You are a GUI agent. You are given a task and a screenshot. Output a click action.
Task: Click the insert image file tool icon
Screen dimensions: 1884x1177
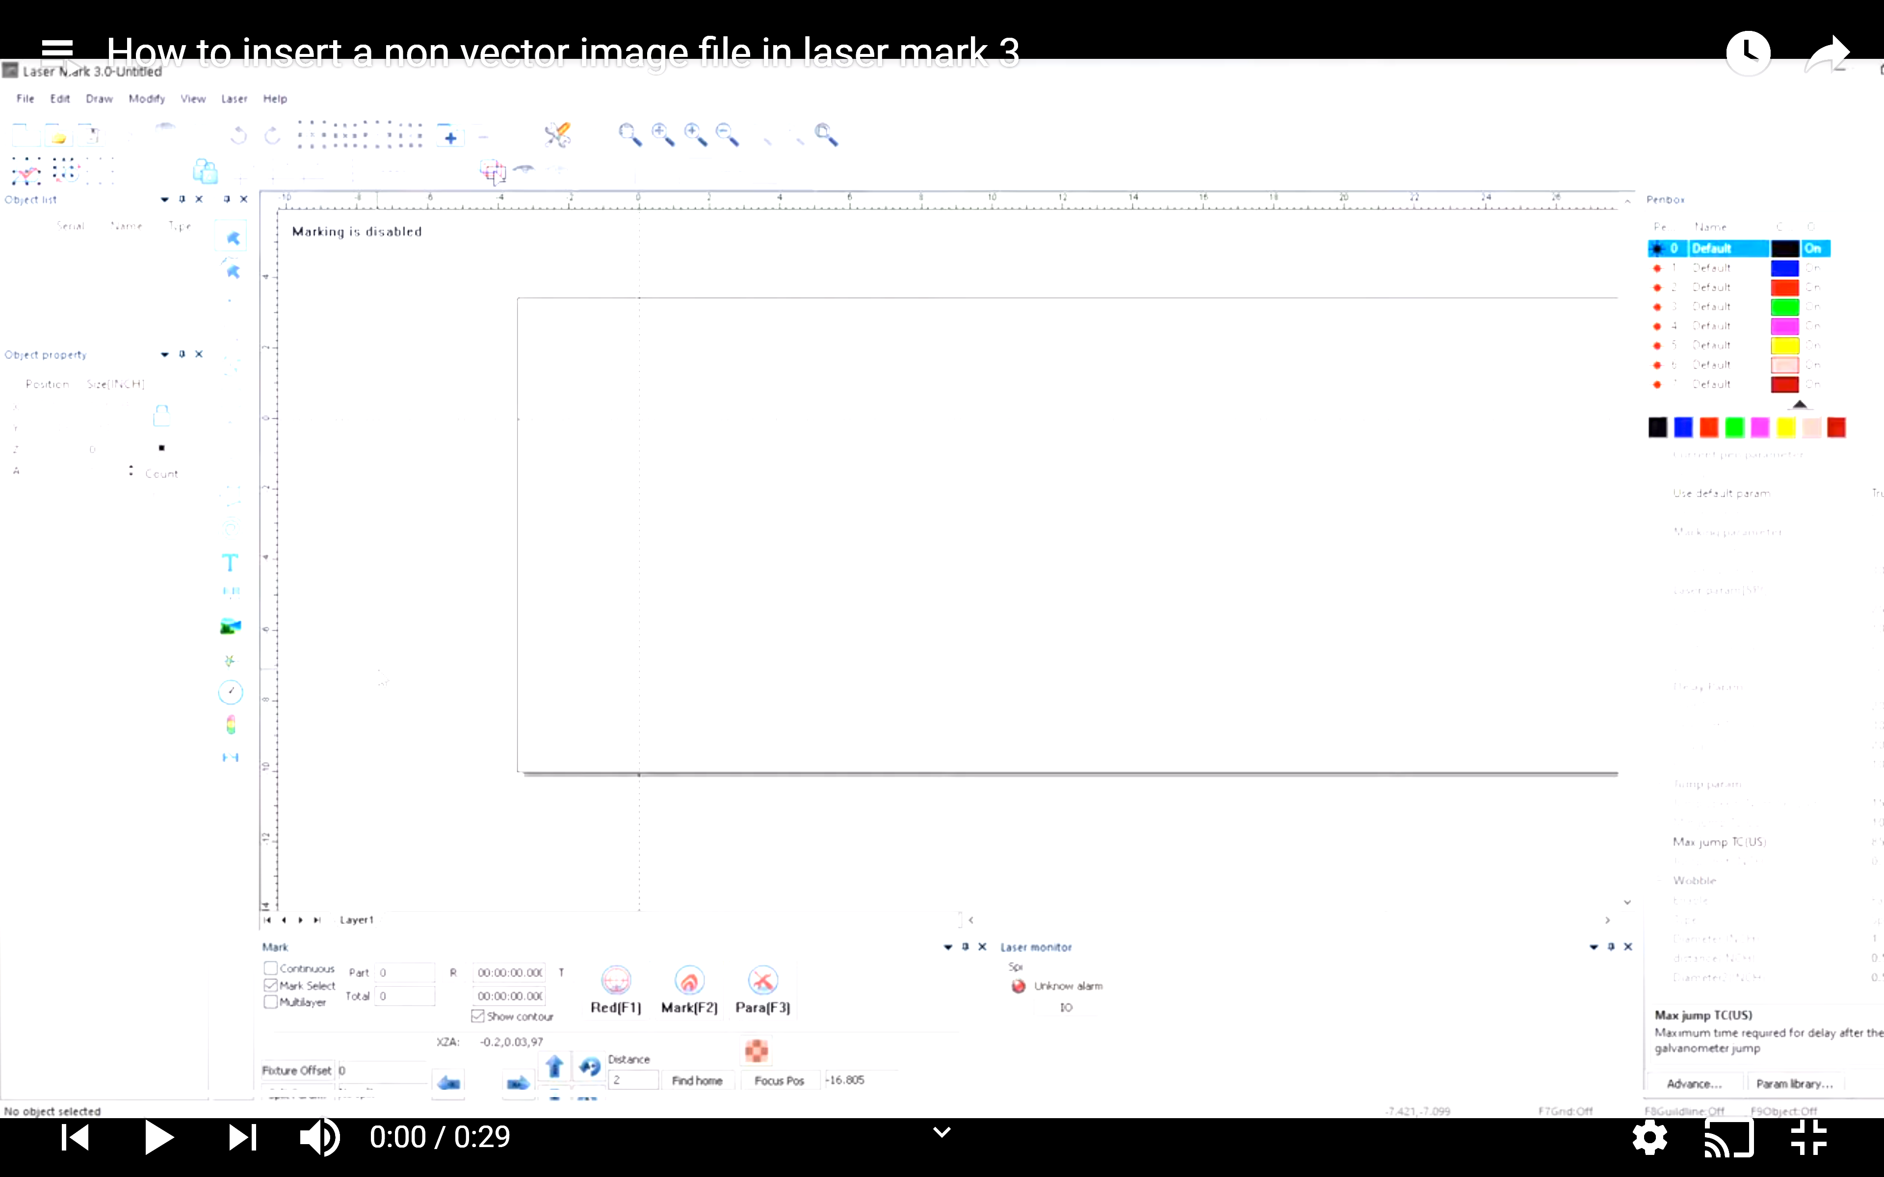click(231, 626)
